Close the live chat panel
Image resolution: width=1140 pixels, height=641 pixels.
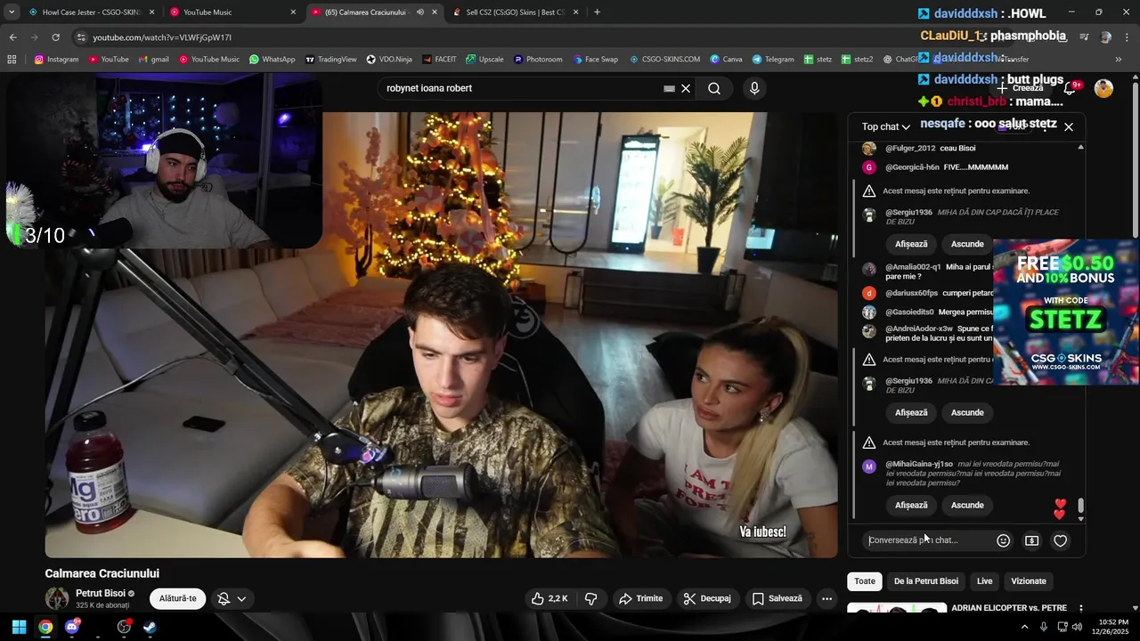(1069, 127)
